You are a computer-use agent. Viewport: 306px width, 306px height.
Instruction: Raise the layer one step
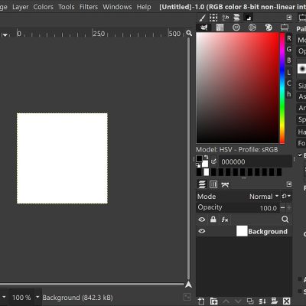click(226, 301)
